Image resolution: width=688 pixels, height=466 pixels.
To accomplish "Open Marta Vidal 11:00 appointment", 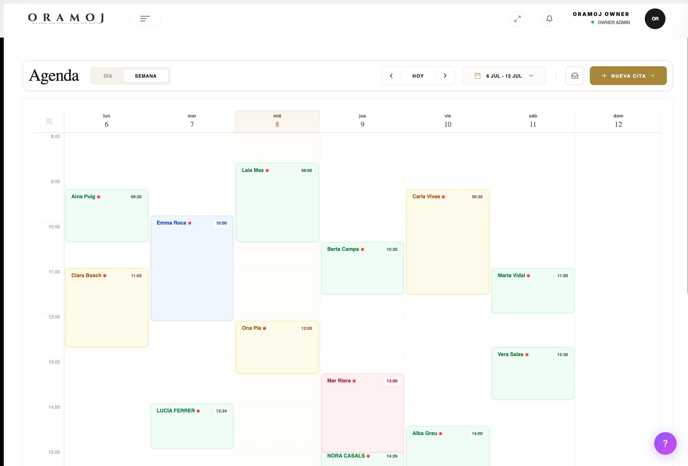I will click(533, 291).
